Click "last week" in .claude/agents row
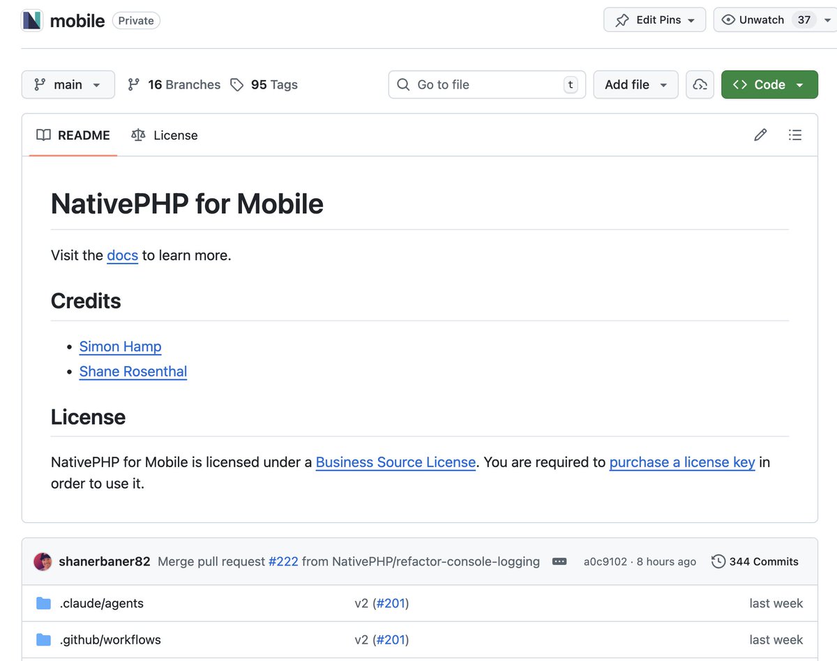 776,603
